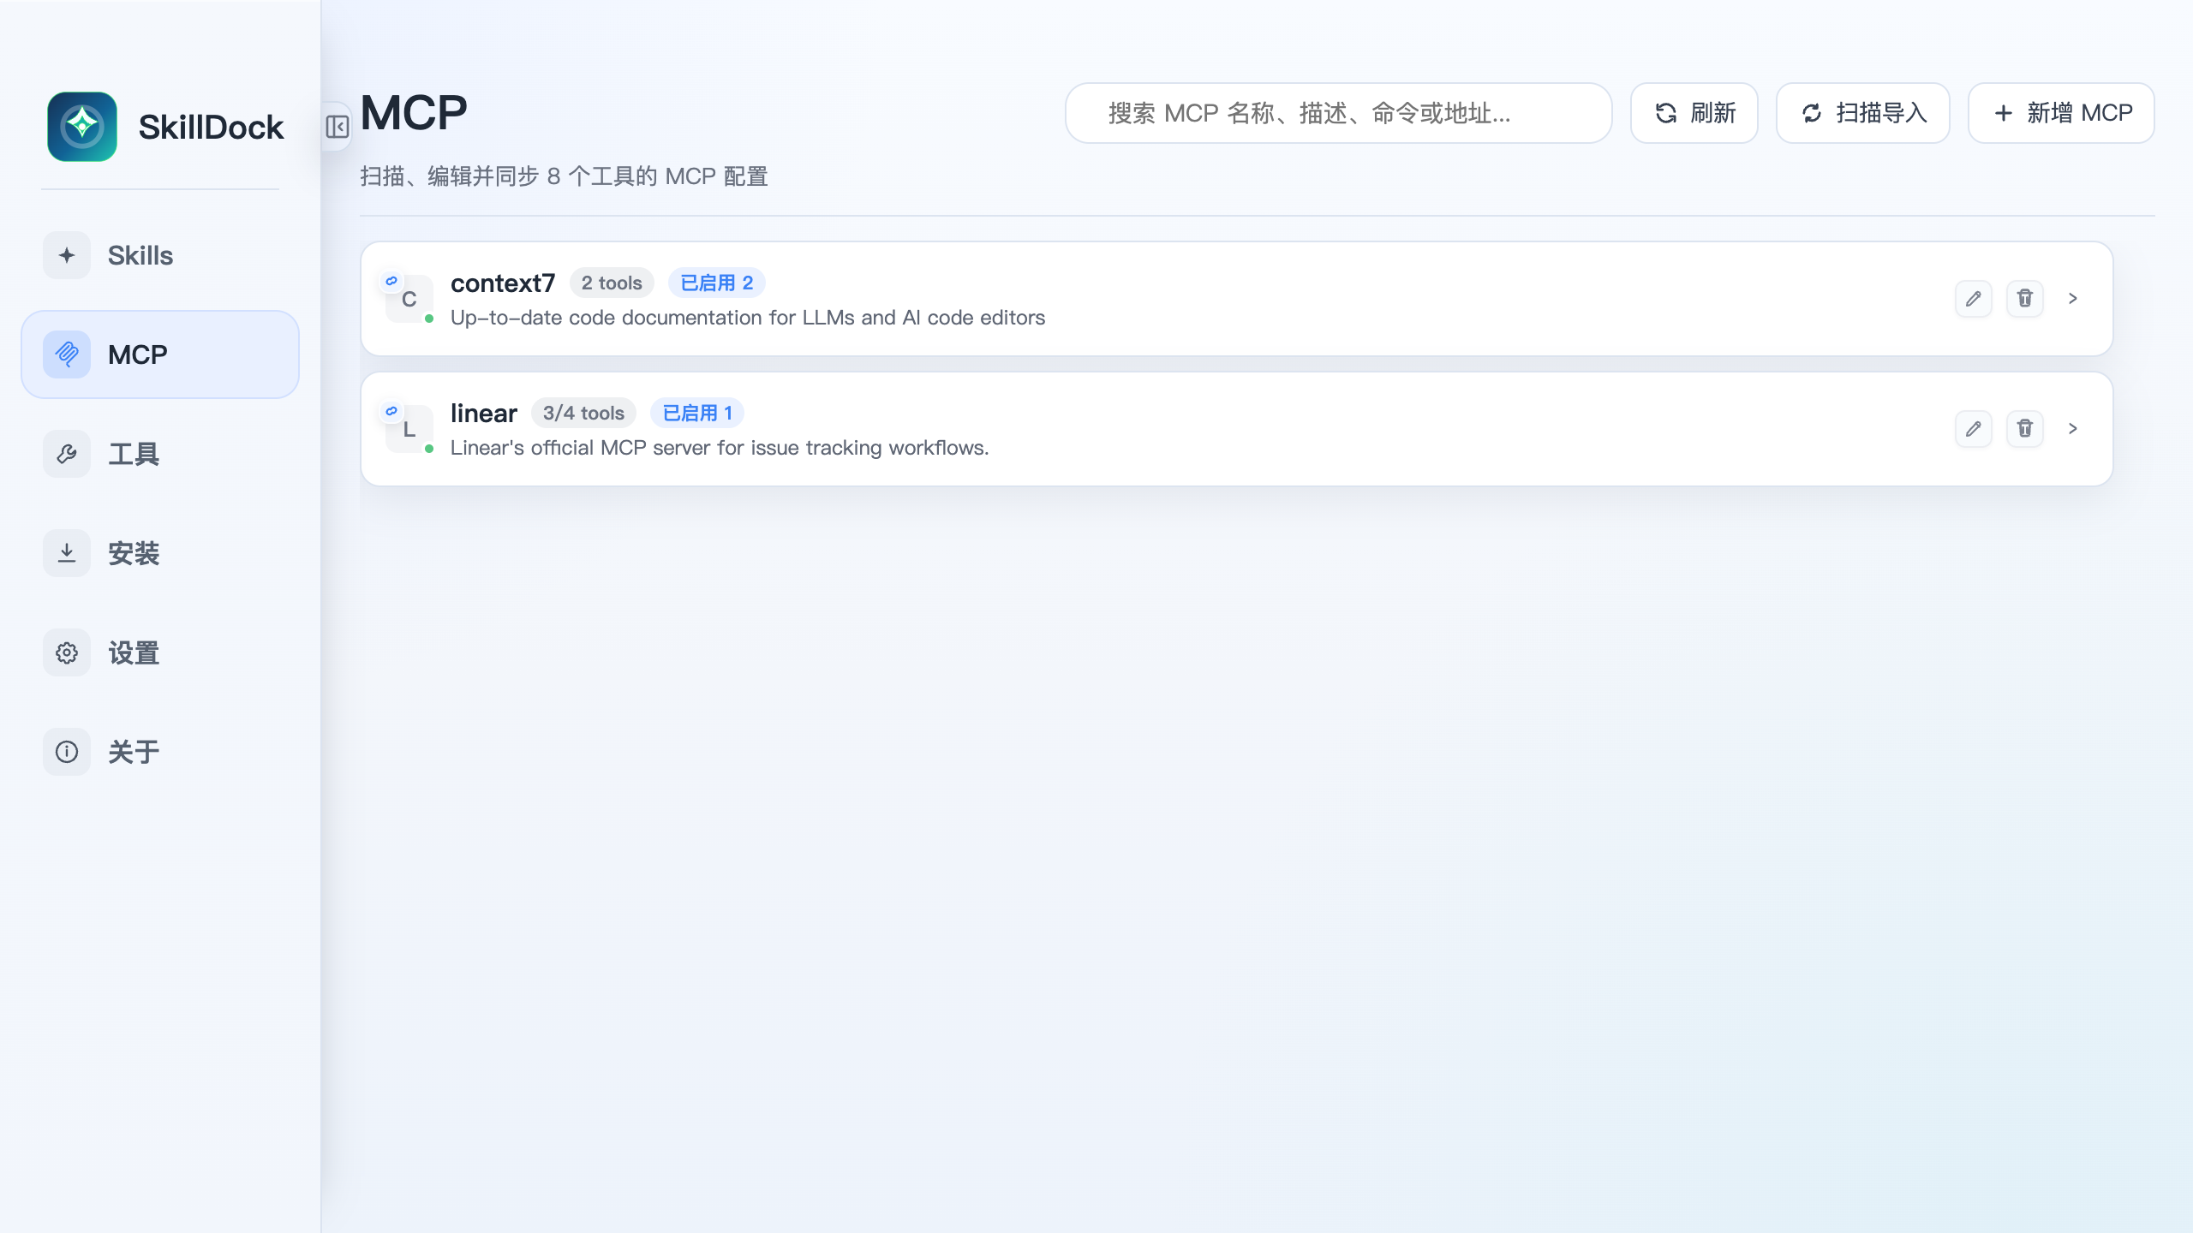Click the context7 name text

coord(503,283)
